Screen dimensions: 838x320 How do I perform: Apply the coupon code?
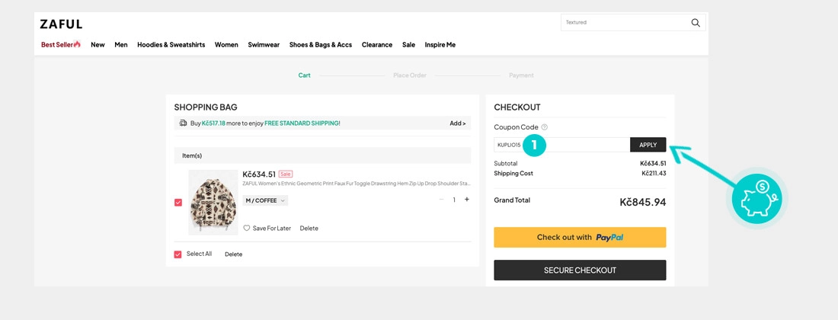coord(648,145)
